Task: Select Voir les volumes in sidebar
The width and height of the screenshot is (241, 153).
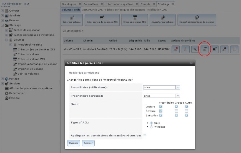Action: tap(28, 74)
